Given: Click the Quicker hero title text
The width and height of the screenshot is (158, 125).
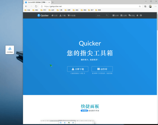Looking at the screenshot, I should pyautogui.click(x=90, y=43).
